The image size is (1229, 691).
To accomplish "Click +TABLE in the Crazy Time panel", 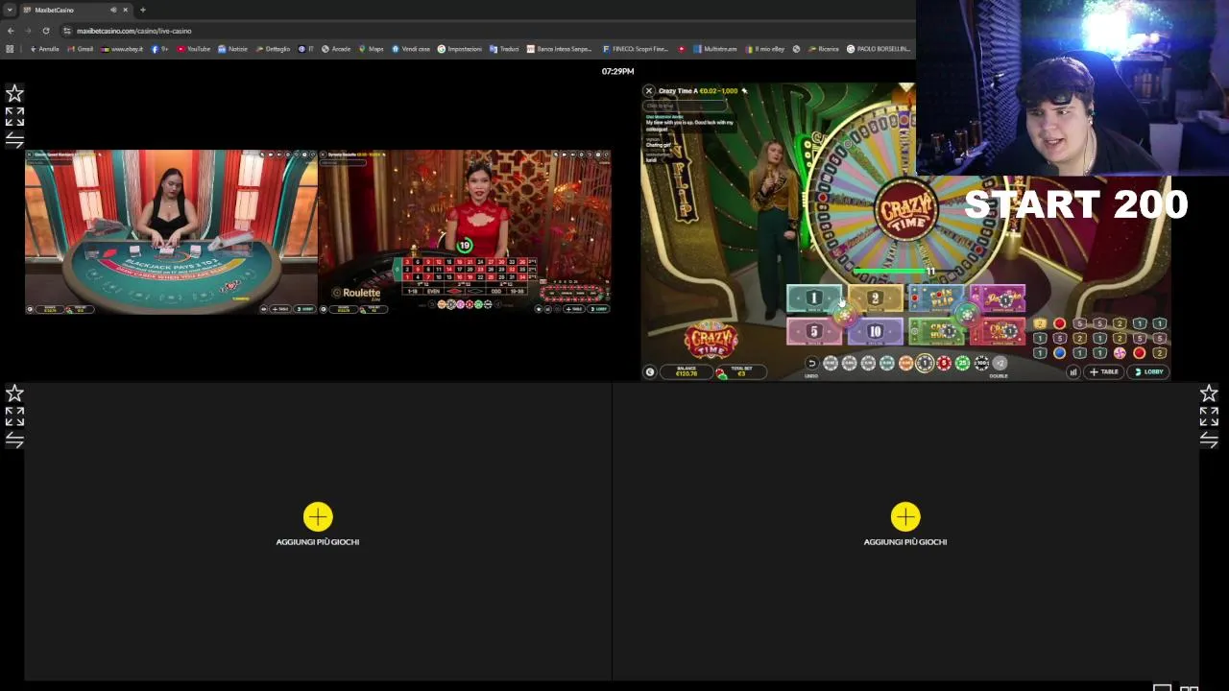I will (1105, 372).
